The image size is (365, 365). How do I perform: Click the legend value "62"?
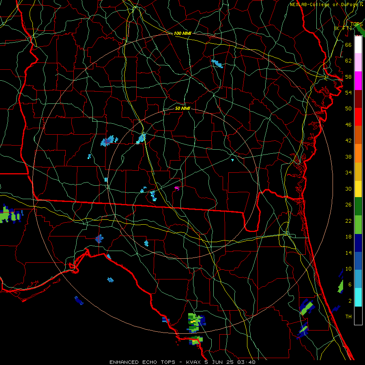[x=348, y=61]
